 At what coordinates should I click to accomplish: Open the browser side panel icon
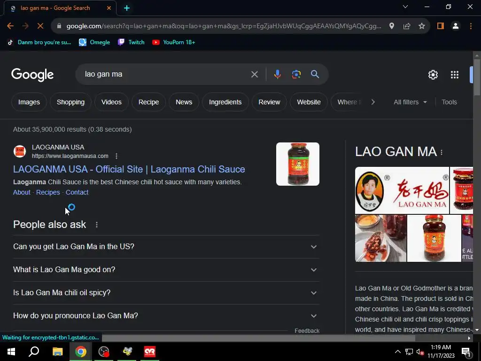[441, 26]
